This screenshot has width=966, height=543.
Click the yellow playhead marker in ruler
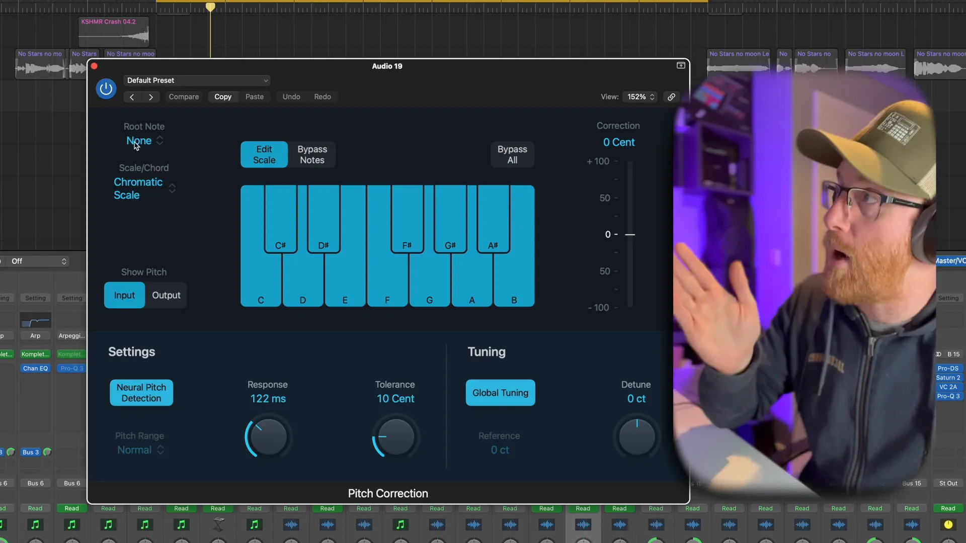[210, 7]
